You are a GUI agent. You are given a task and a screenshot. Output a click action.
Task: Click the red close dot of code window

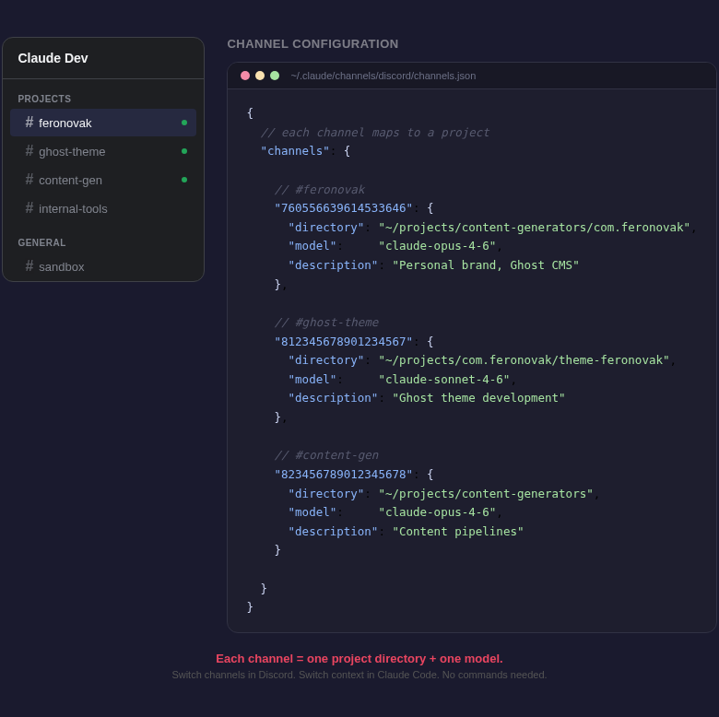point(245,76)
